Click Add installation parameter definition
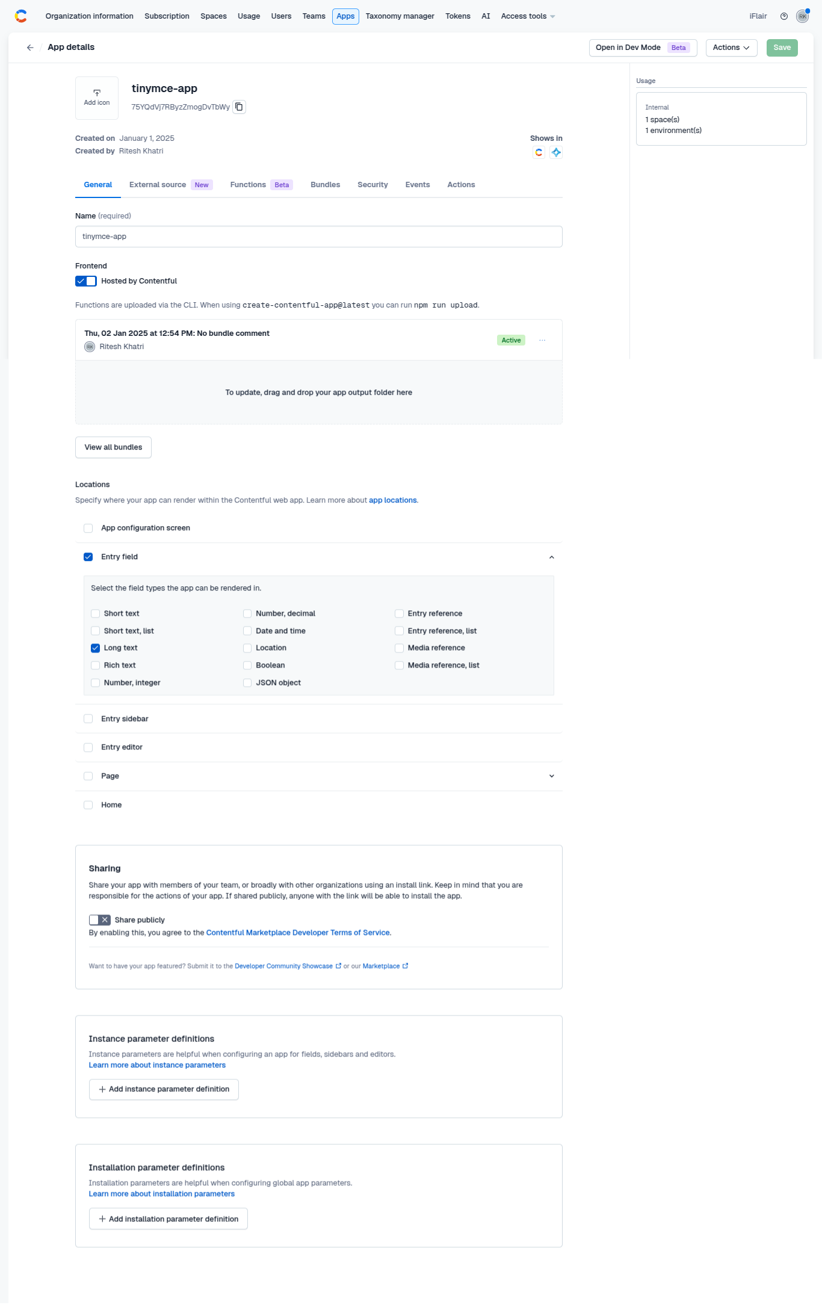822x1305 pixels. tap(168, 1219)
